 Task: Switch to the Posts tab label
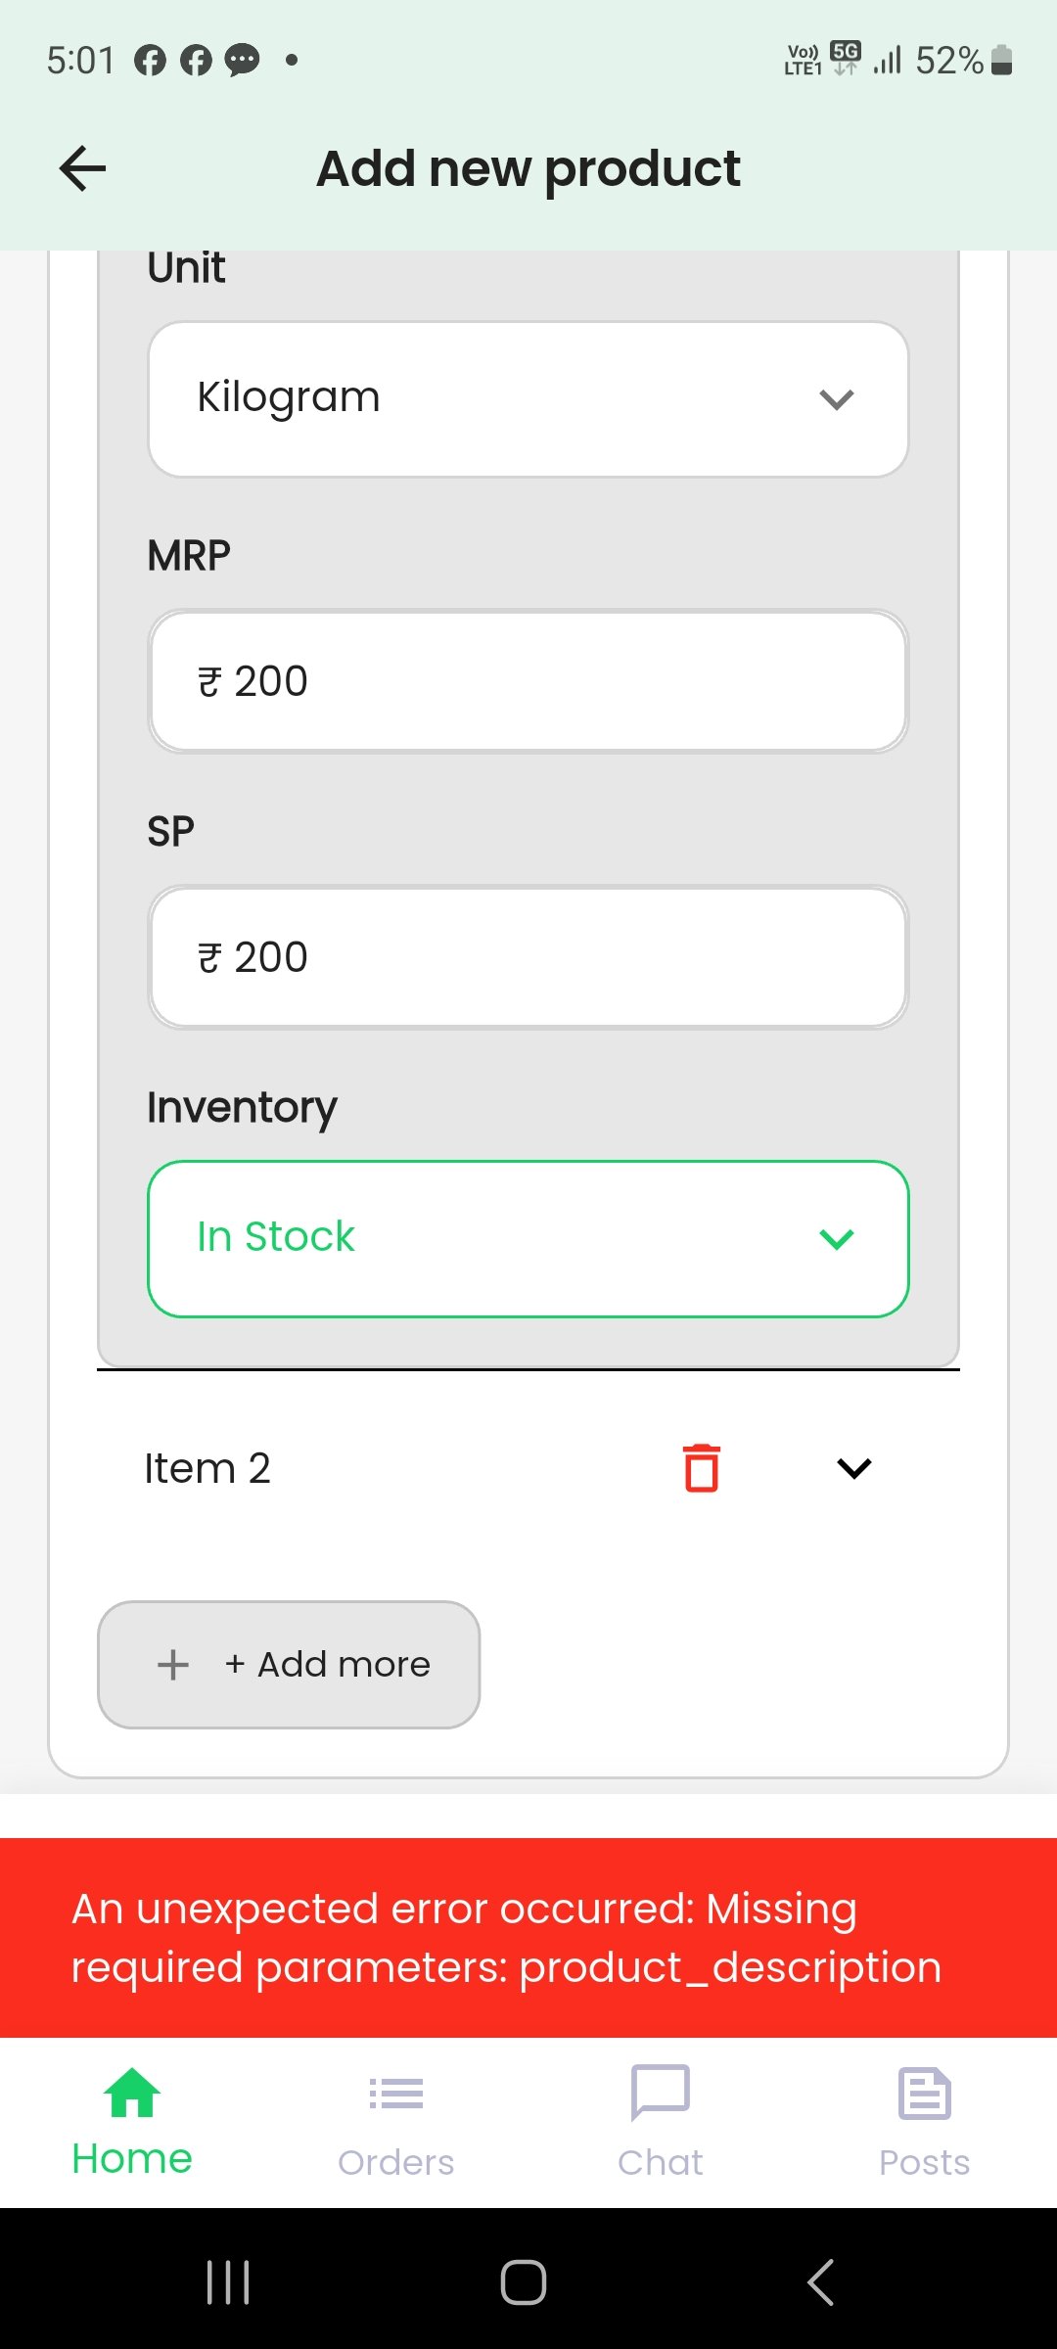tap(925, 2162)
